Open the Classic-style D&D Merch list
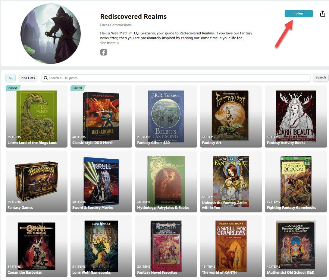329x280 pixels. 101,116
